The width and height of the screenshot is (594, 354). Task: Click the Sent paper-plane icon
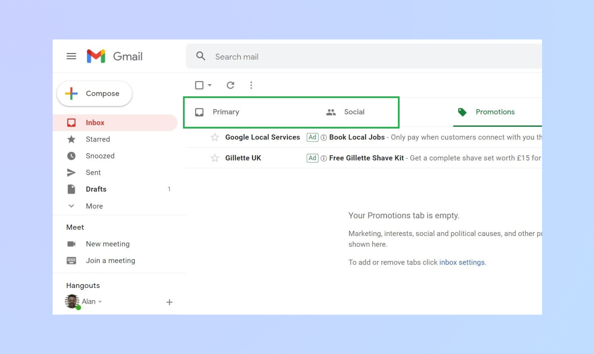[x=71, y=173]
